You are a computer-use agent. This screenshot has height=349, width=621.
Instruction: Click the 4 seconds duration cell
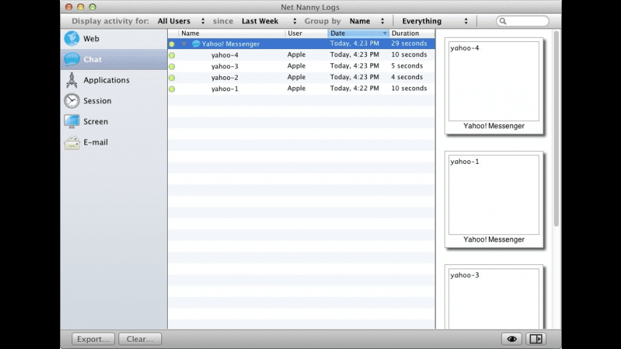407,77
